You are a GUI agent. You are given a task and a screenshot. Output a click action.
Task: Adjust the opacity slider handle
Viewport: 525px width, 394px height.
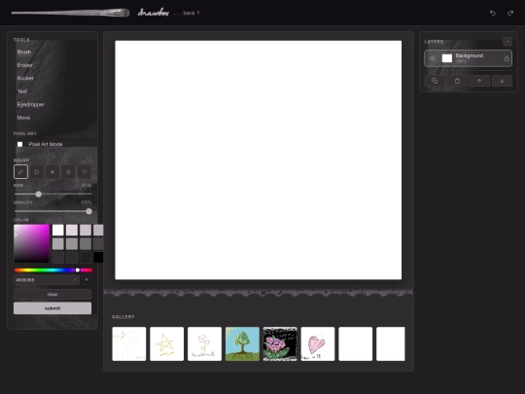coord(88,211)
